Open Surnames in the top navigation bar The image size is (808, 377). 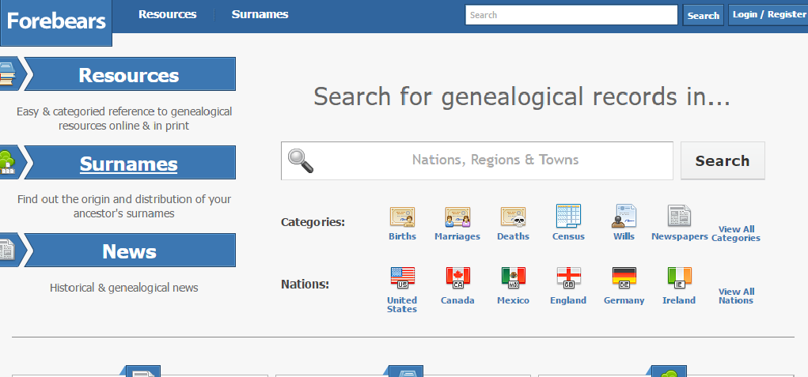(x=260, y=14)
